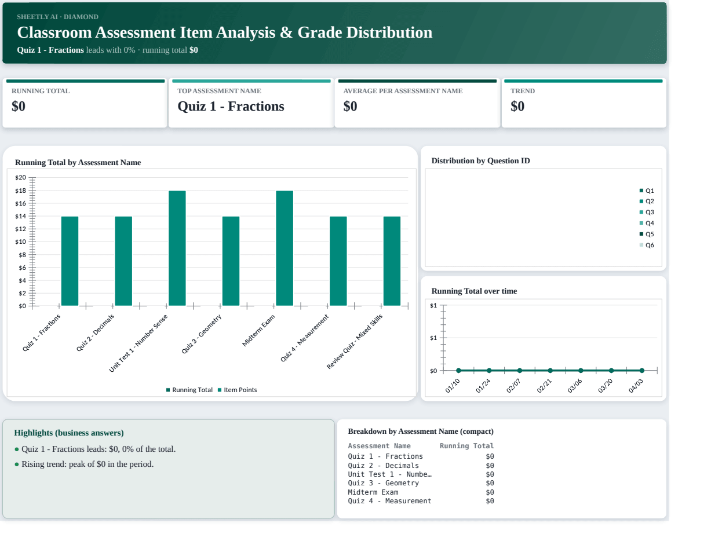
Task: Open the Trend KPI card
Action: tap(584, 103)
